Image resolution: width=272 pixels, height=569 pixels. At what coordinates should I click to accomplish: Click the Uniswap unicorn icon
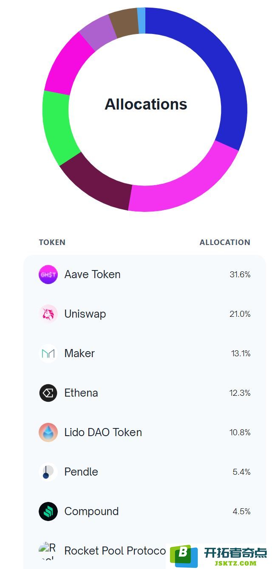click(48, 314)
